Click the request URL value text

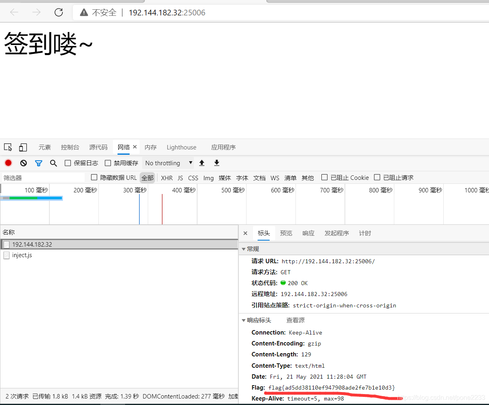(x=328, y=261)
